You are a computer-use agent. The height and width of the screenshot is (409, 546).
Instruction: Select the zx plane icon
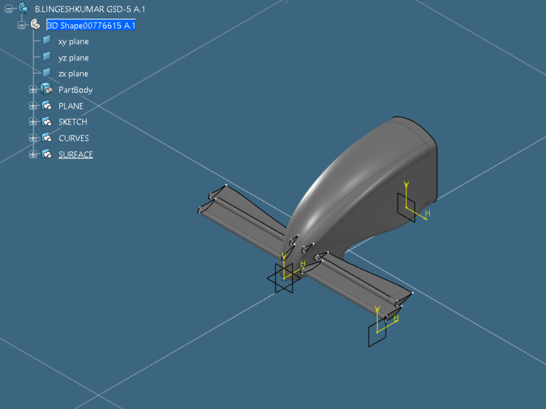tap(46, 73)
